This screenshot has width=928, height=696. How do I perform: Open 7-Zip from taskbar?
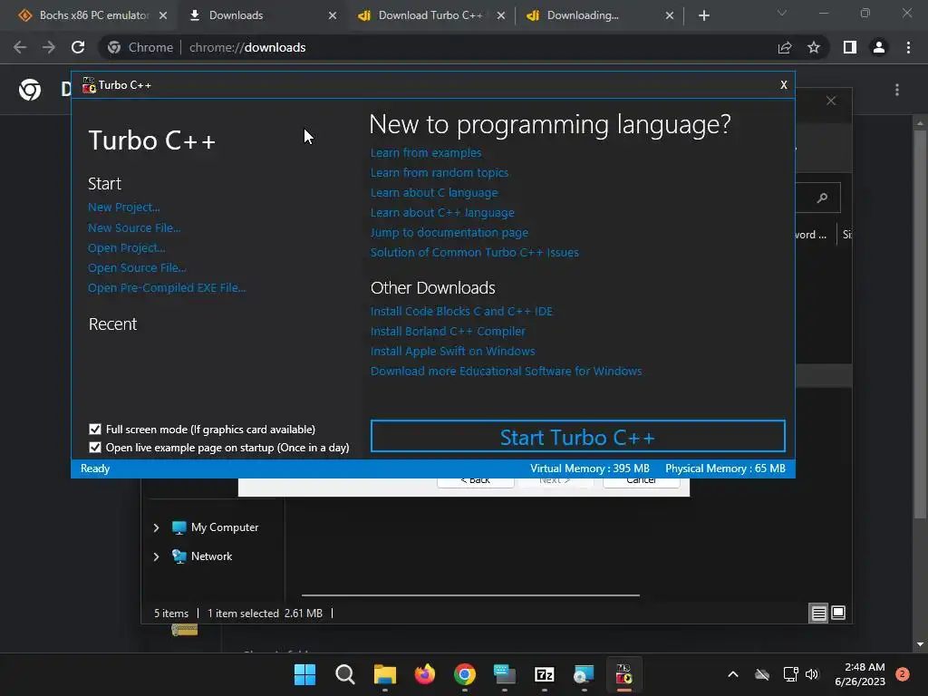click(x=544, y=674)
